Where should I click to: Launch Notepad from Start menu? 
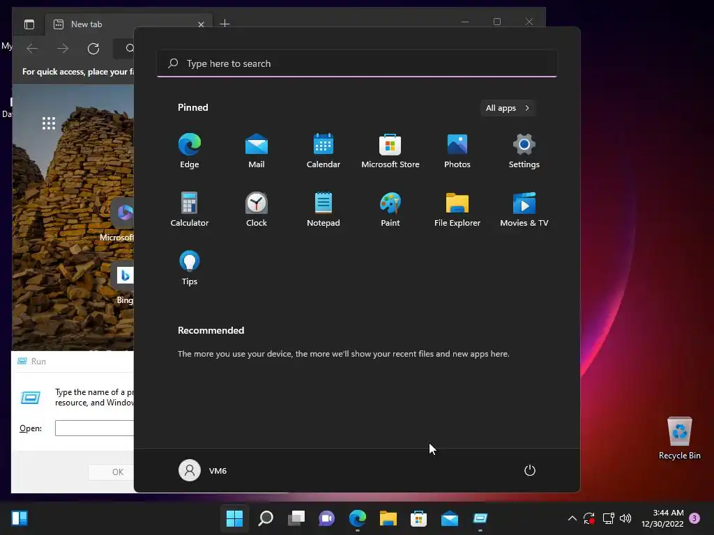click(324, 209)
